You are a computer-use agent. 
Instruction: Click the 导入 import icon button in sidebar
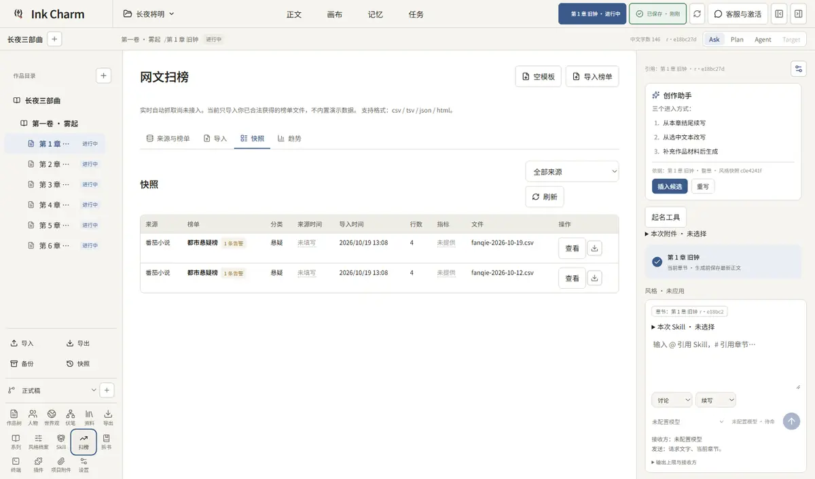[x=22, y=343]
